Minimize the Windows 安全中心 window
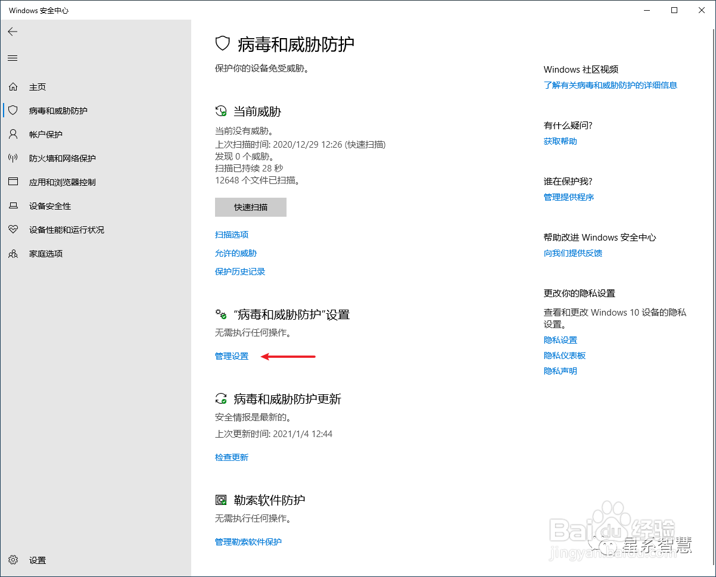 click(x=647, y=10)
